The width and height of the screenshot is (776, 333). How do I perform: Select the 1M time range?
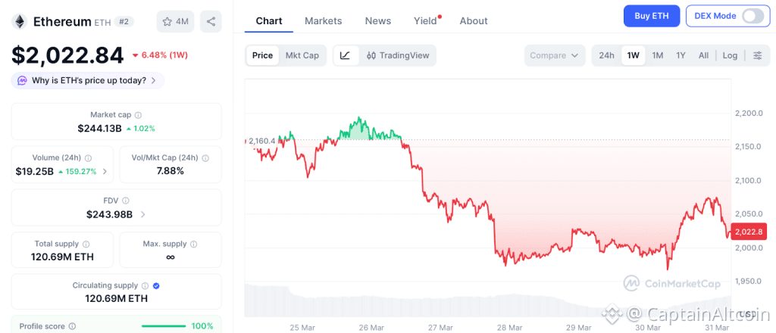click(657, 55)
